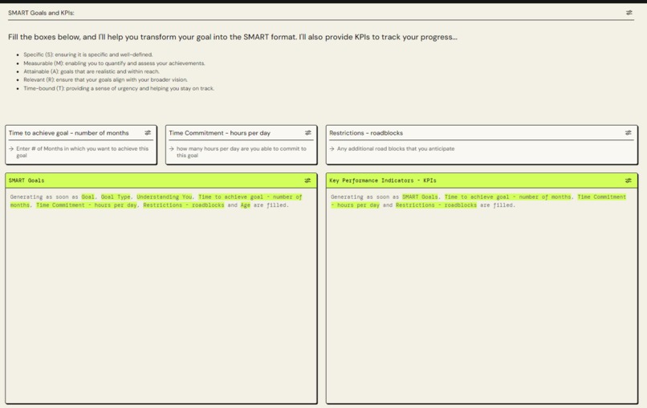Click the 'Measurable (M)' bullet line
647x408 pixels.
(114, 63)
